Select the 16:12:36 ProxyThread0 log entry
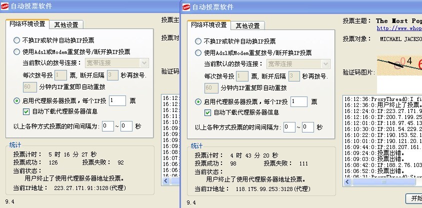This screenshot has width=422, height=208. pos(382,99)
